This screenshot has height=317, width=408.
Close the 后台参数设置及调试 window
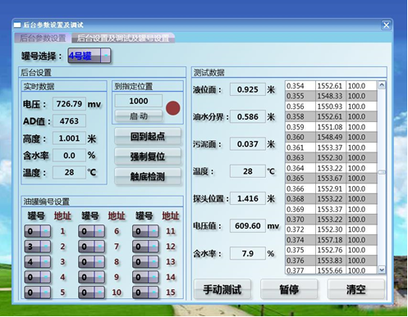click(x=386, y=25)
